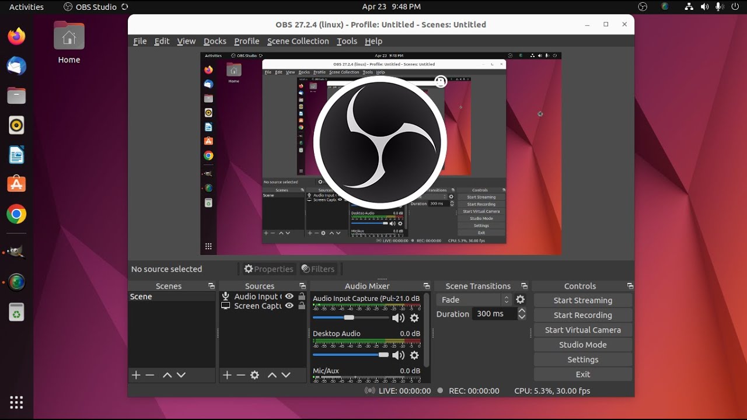Screen dimensions: 747x420
Task: Toggle visibility of Screen Capture source
Action: 289,306
